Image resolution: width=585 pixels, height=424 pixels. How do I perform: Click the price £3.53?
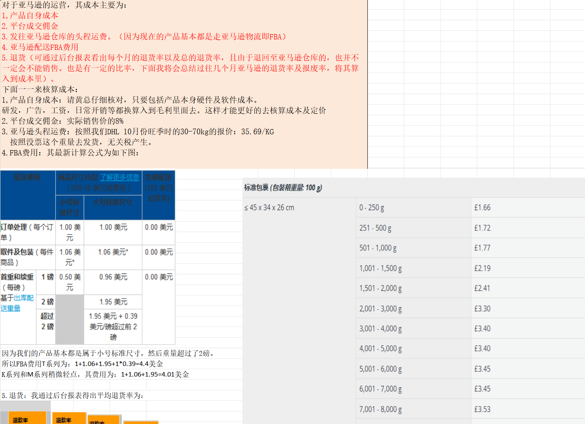482,409
